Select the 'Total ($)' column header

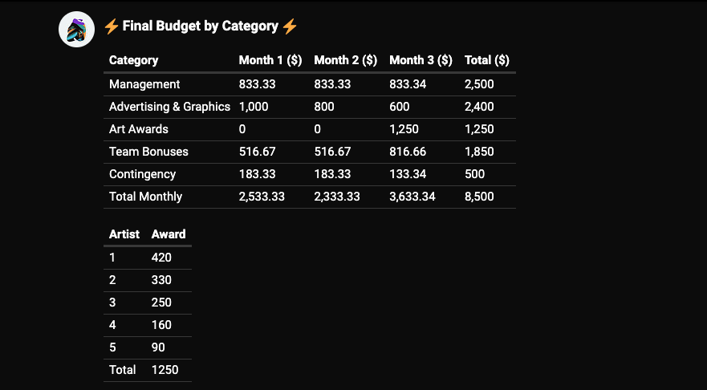tap(486, 60)
